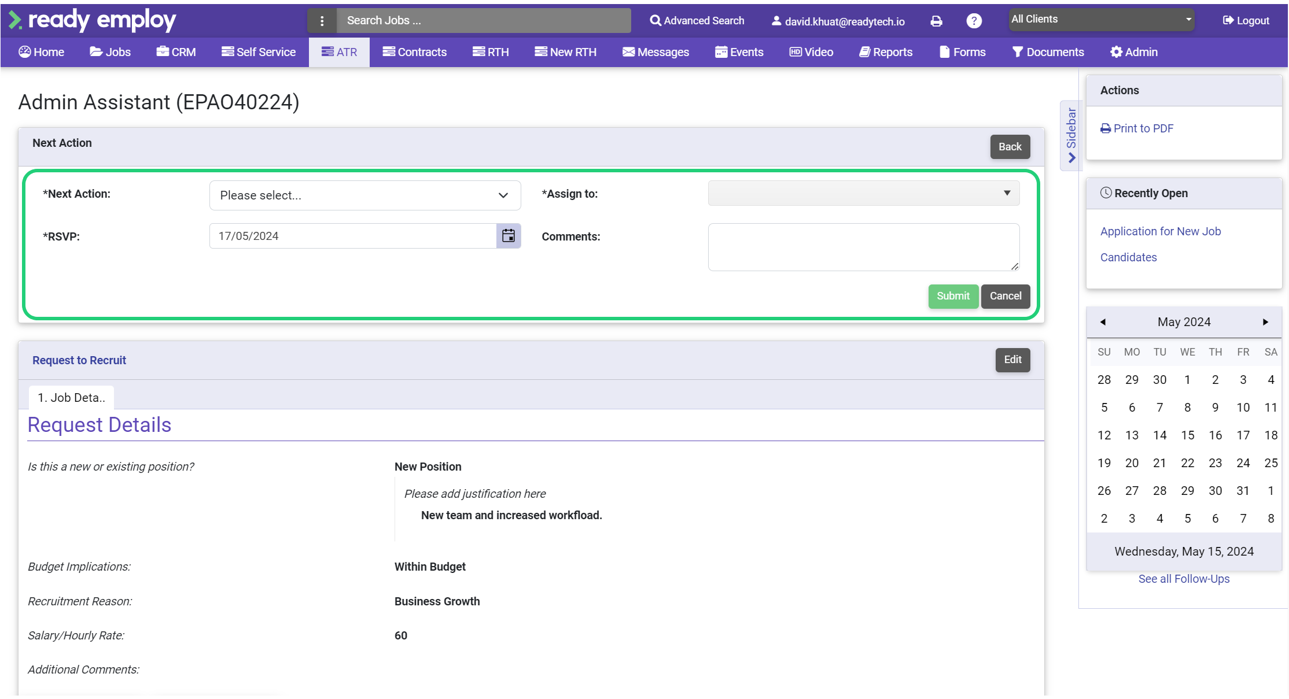Log out of ready employ

click(1246, 21)
